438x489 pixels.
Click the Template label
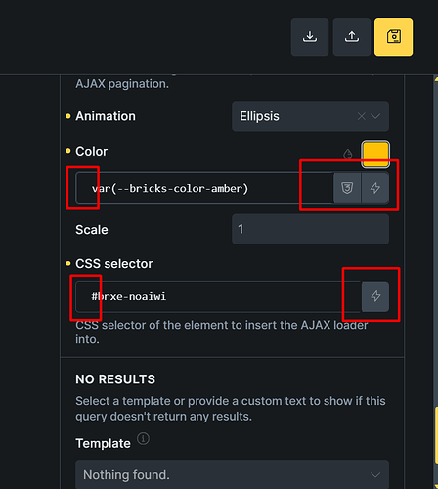[x=103, y=443]
